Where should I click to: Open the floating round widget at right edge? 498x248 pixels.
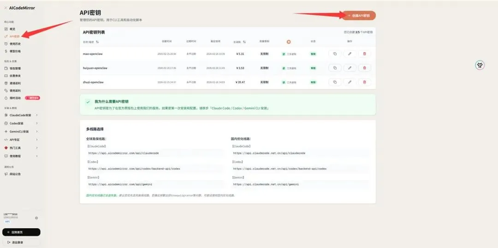(x=480, y=66)
